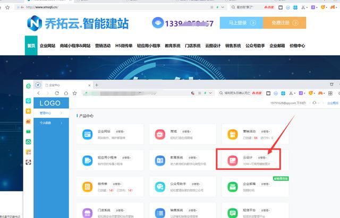Open the 营销活动 calendar icon

233,134
